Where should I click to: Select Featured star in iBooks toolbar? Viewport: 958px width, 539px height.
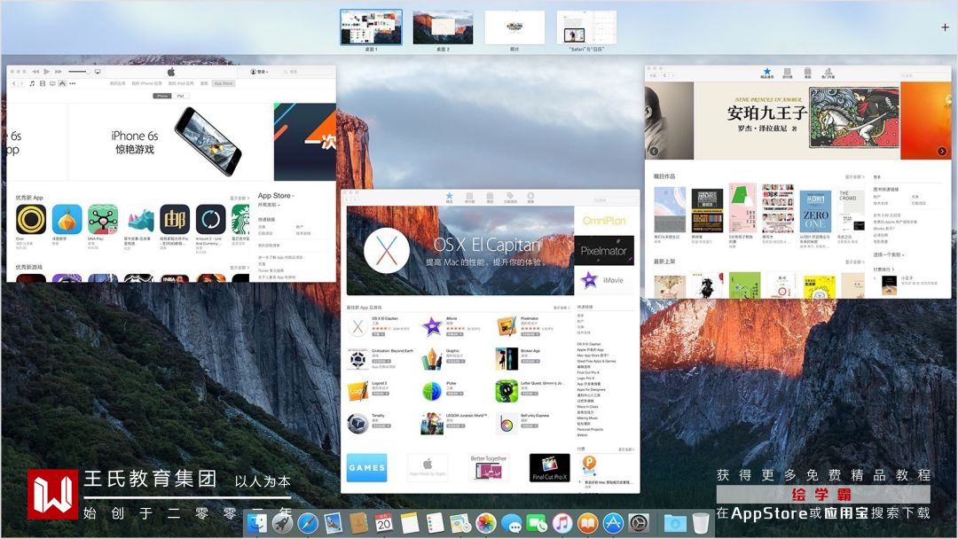(766, 74)
